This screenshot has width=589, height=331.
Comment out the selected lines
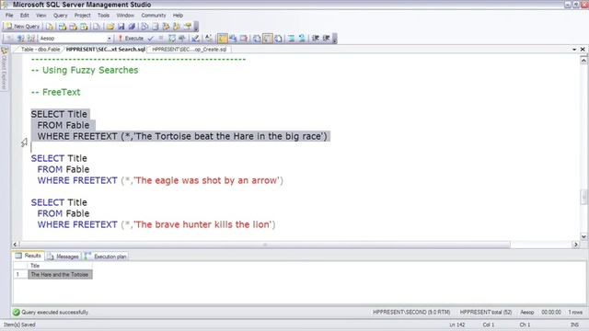(x=291, y=39)
